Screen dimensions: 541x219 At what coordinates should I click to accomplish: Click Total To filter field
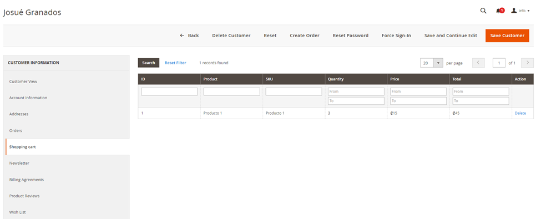coord(481,101)
